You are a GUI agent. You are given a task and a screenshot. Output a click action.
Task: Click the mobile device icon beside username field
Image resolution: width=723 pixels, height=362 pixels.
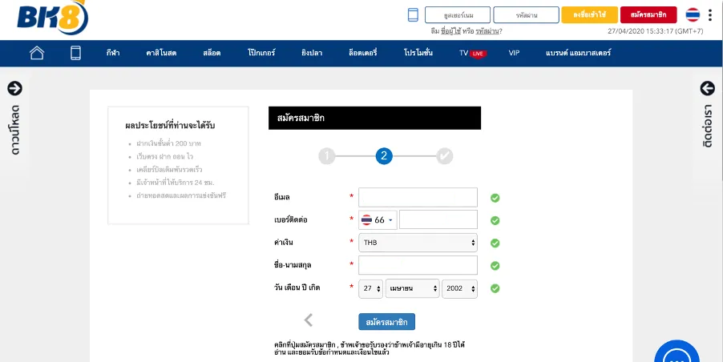click(x=413, y=14)
